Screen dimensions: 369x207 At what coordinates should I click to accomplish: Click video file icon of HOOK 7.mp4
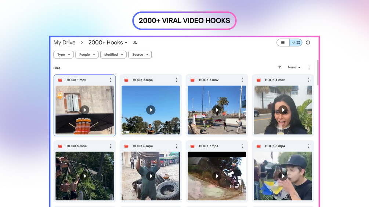click(x=192, y=146)
